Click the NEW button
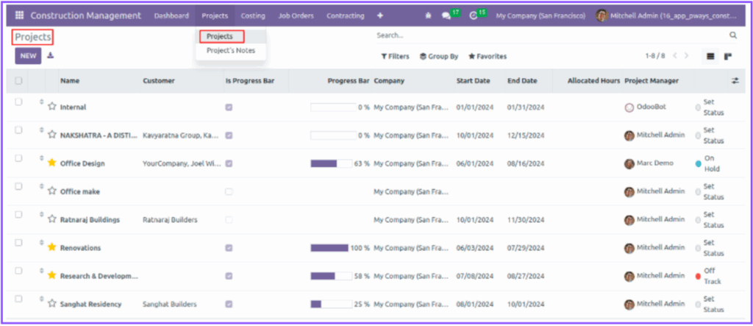753x326 pixels. [x=28, y=56]
